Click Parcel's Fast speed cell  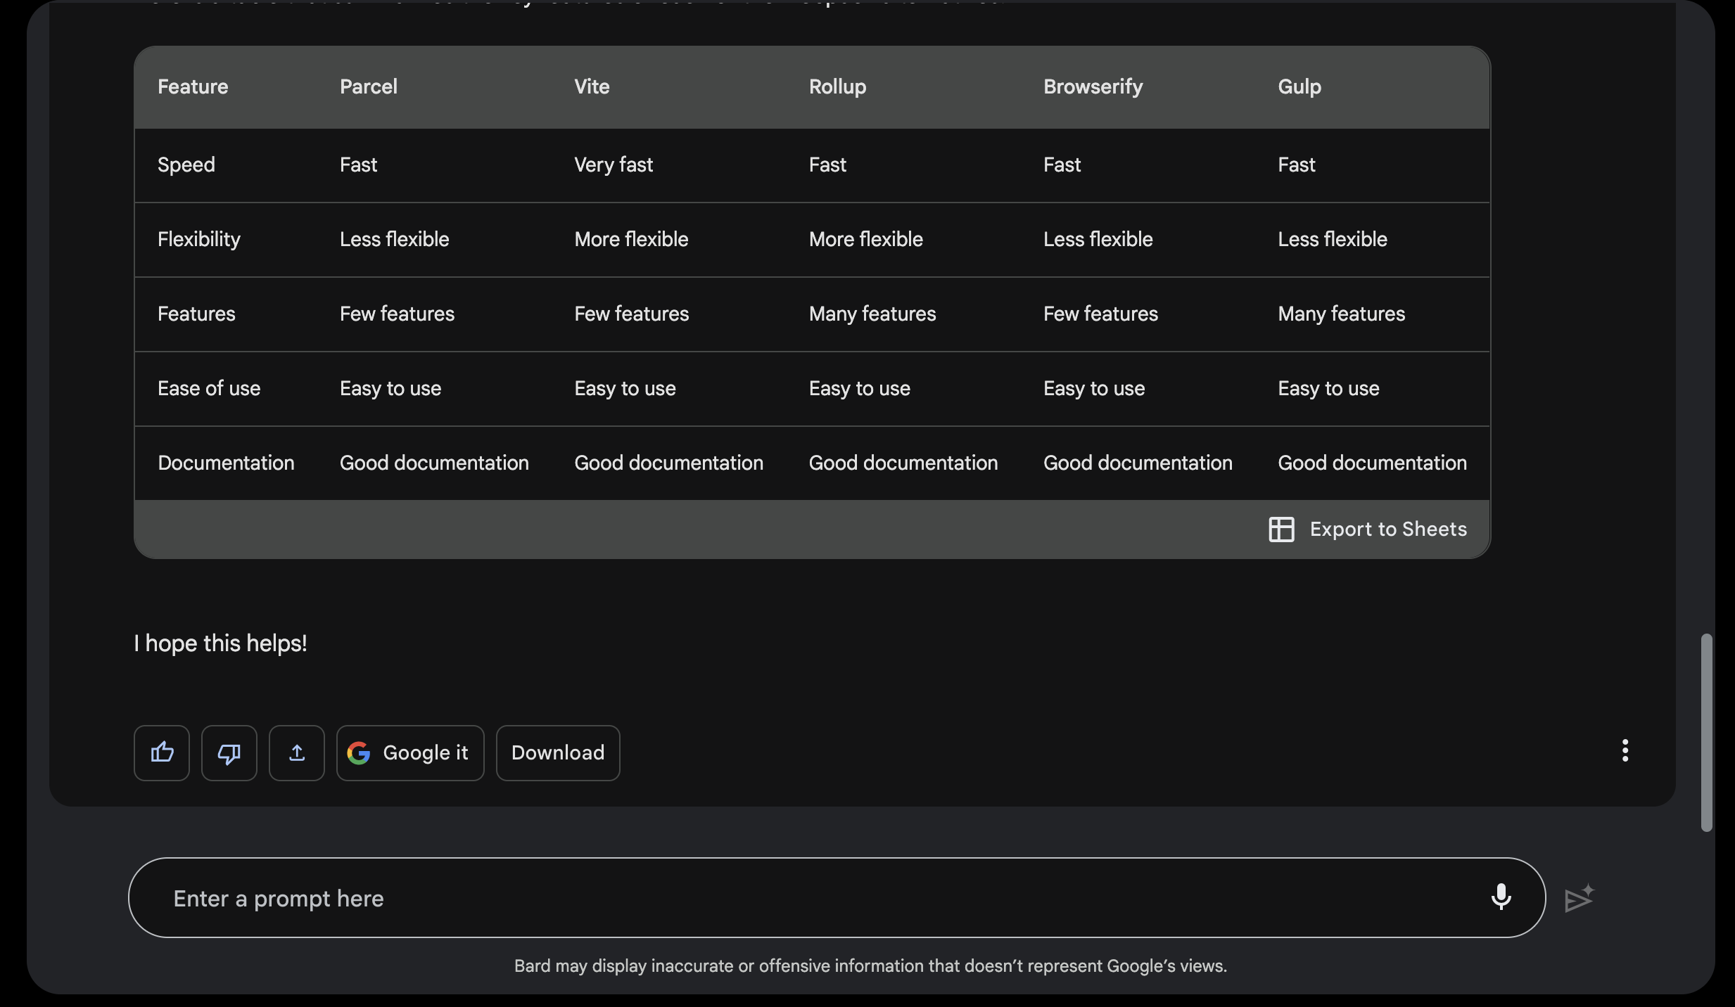pos(358,165)
